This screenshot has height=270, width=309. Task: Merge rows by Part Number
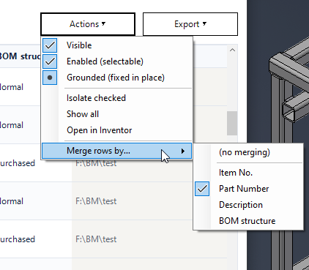tap(248, 189)
